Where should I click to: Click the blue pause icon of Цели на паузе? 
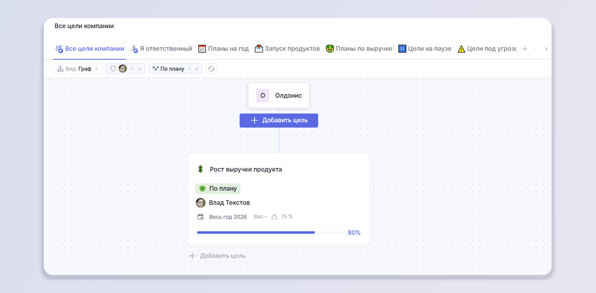[x=402, y=49]
